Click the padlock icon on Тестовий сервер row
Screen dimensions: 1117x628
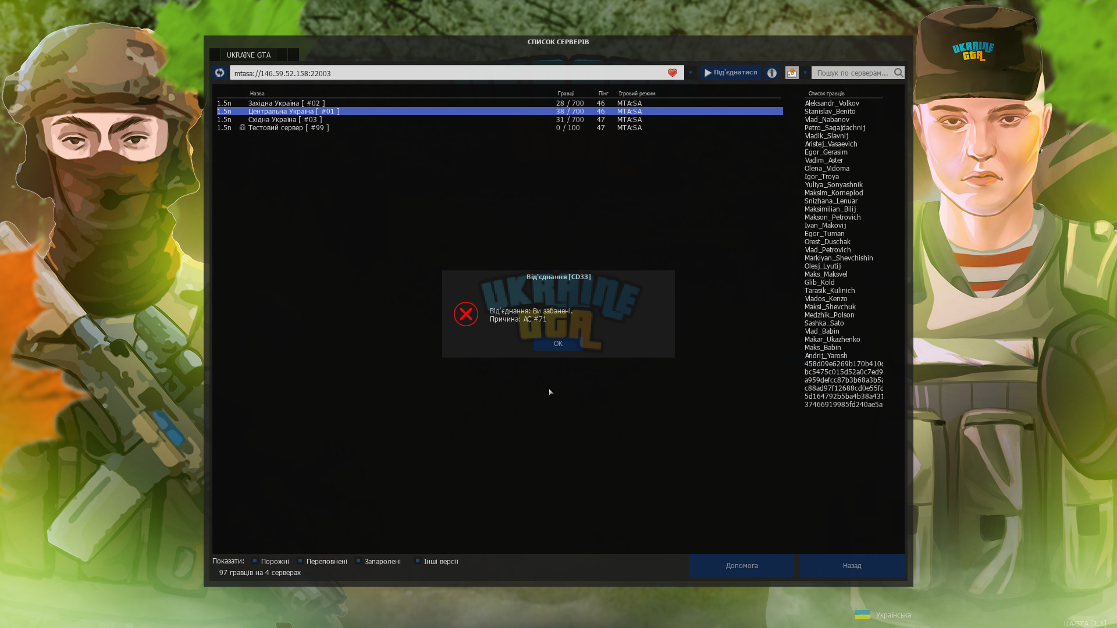[243, 127]
